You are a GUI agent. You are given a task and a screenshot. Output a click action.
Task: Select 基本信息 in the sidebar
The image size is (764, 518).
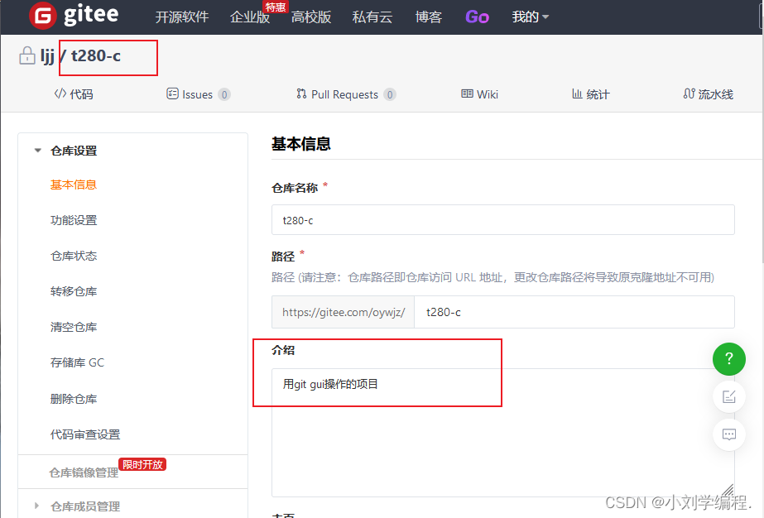[74, 185]
